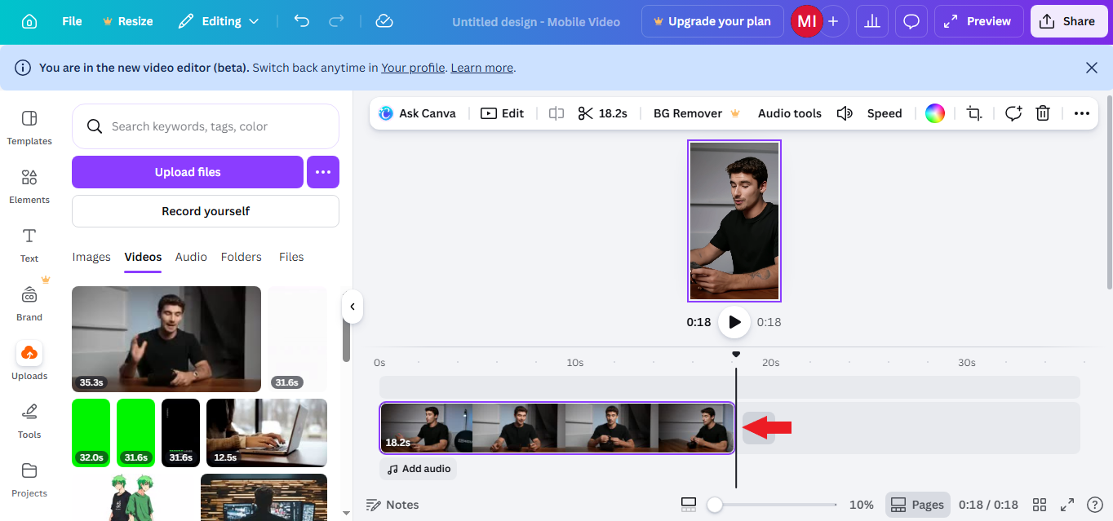Open the Elements sidebar panel
Screen dimensions: 1113x521
[29, 187]
